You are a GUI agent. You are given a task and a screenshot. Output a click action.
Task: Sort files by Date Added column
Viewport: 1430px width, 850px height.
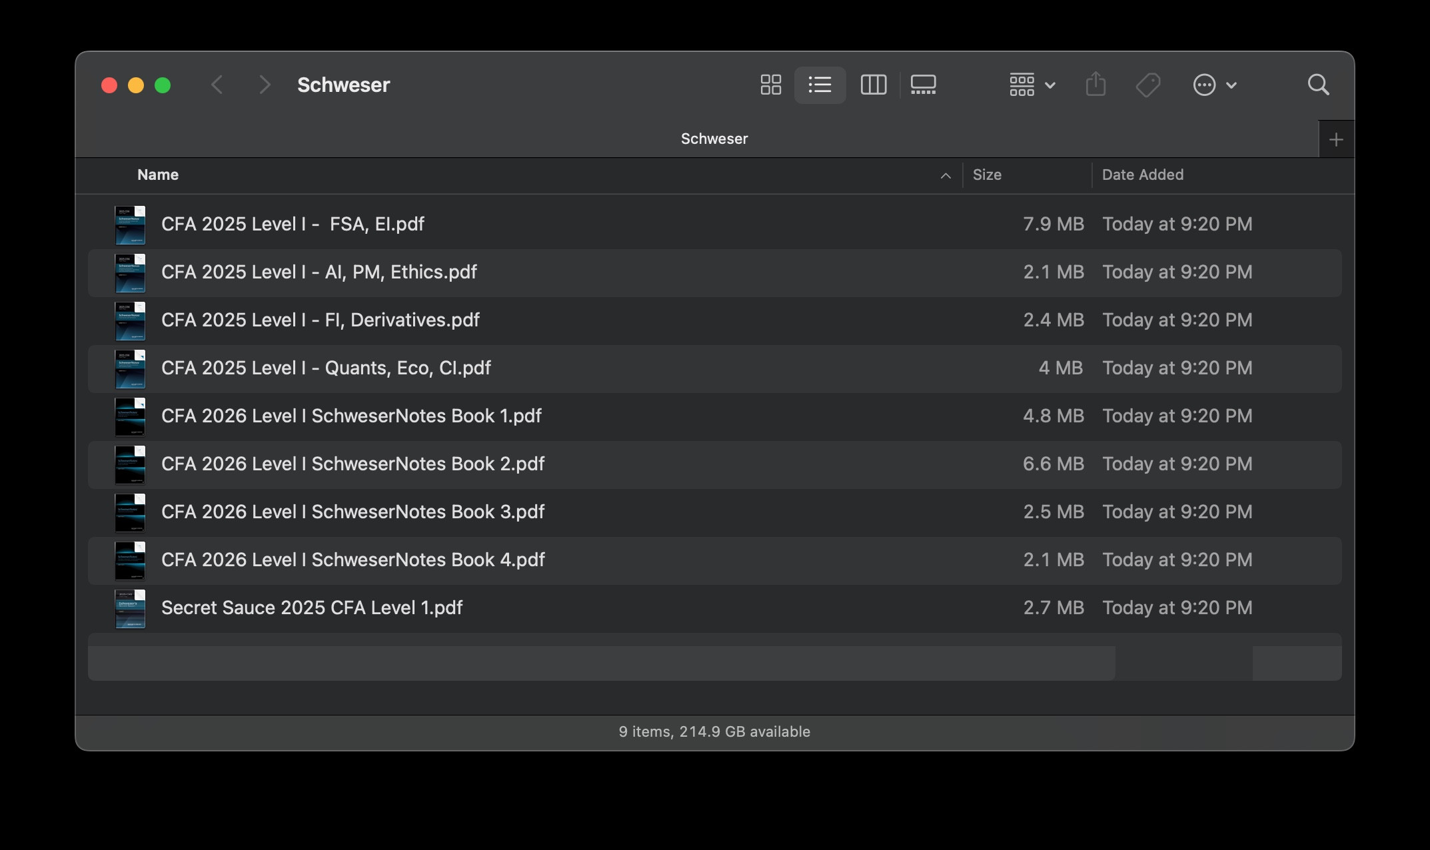1143,175
